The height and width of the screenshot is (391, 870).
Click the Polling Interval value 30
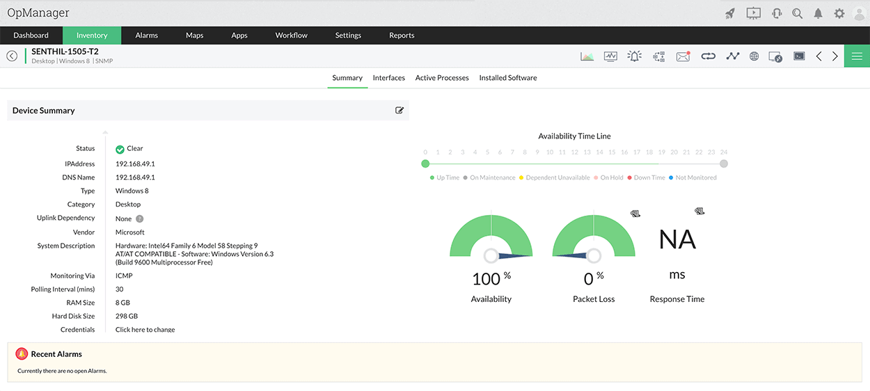(x=120, y=289)
